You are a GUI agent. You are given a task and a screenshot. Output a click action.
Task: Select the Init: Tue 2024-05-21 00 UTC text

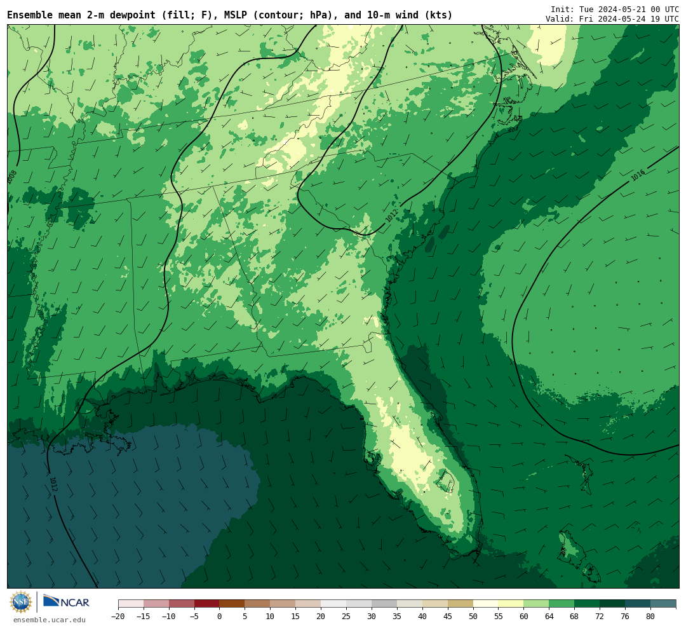(x=615, y=9)
